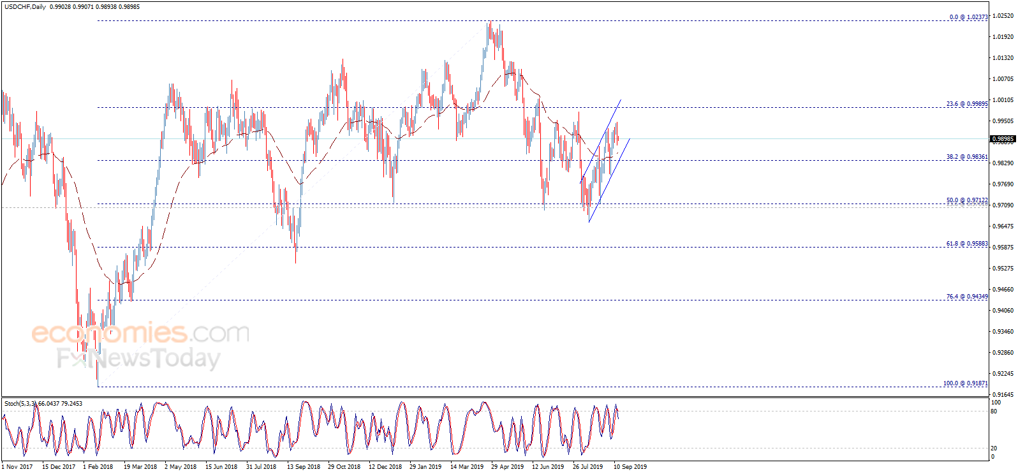Click the 29 Apr 2019 date label
Screen dimensions: 1018x474
click(508, 467)
